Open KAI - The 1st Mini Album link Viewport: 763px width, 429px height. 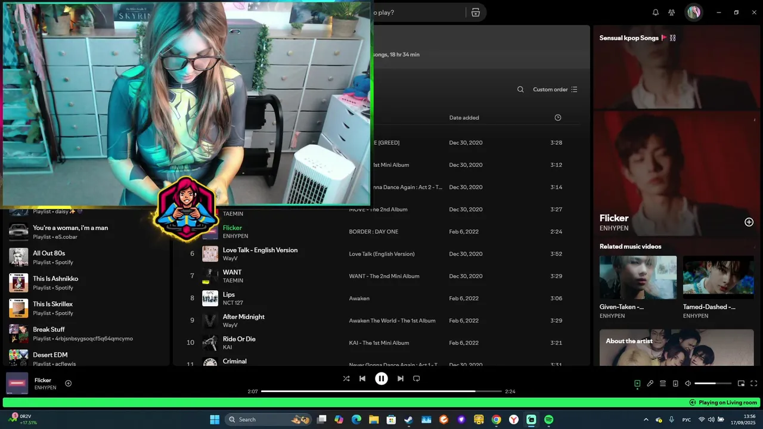pyautogui.click(x=379, y=343)
